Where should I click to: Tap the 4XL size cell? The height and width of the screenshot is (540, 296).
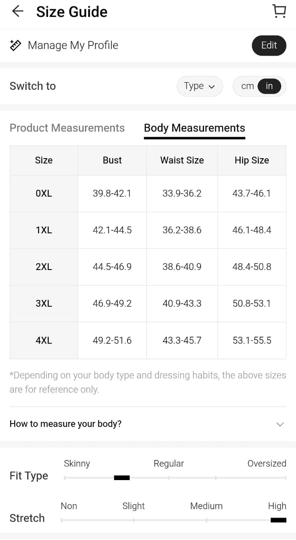(44, 340)
